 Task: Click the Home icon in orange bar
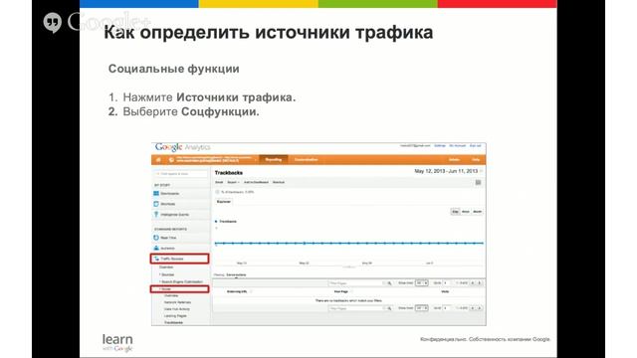158,160
